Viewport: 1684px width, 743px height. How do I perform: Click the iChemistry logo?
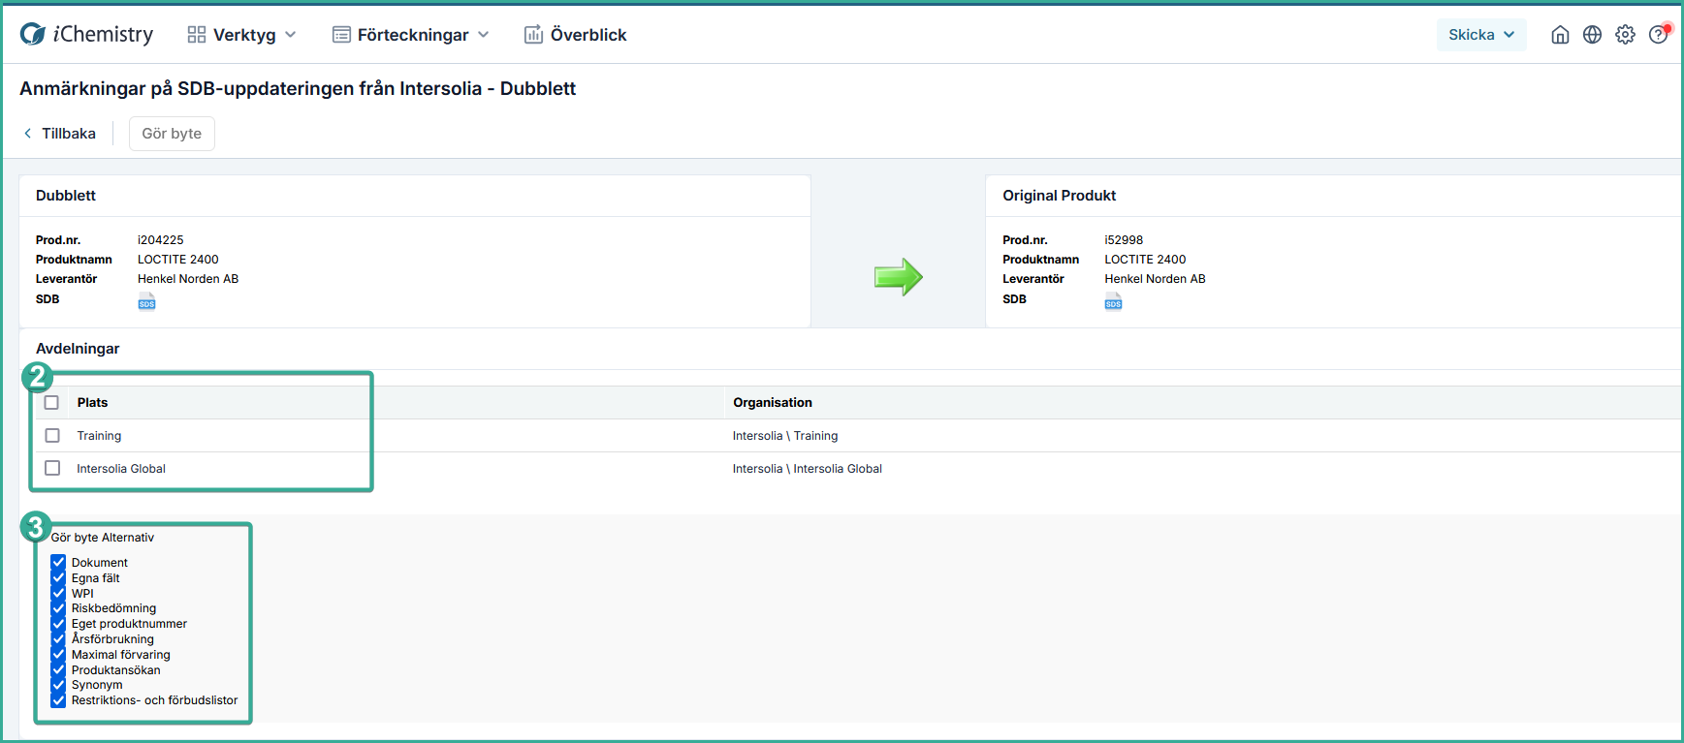[86, 34]
